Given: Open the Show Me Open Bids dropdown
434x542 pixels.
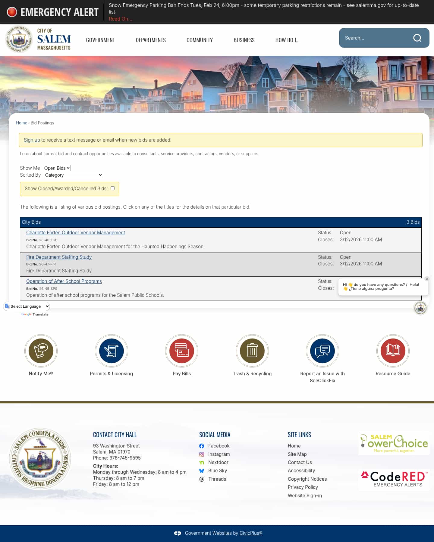Looking at the screenshot, I should click(x=57, y=168).
